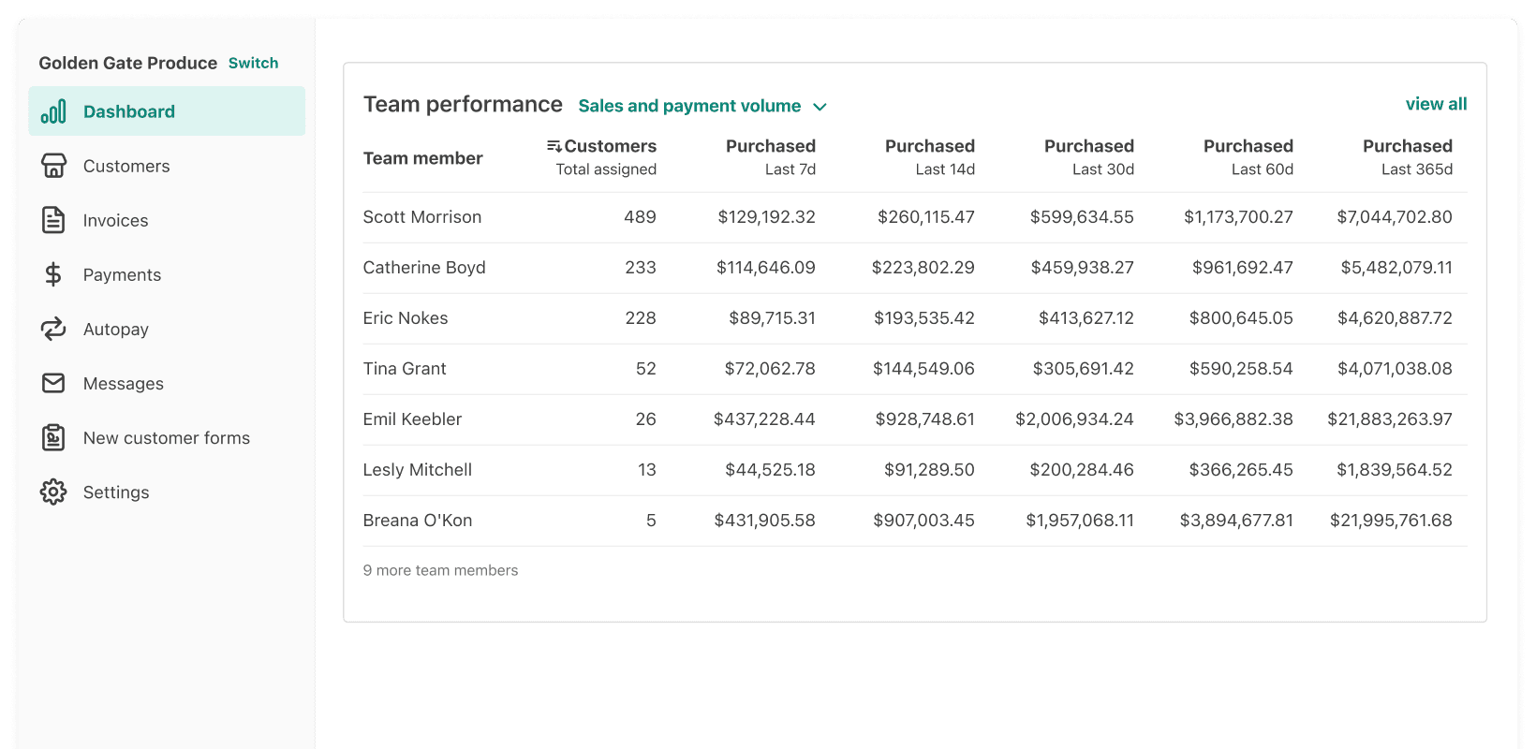The height and width of the screenshot is (749, 1536).
Task: Click the view all link
Action: pos(1436,104)
